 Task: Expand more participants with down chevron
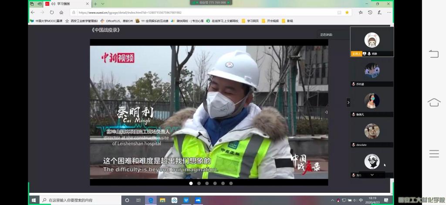(x=372, y=175)
